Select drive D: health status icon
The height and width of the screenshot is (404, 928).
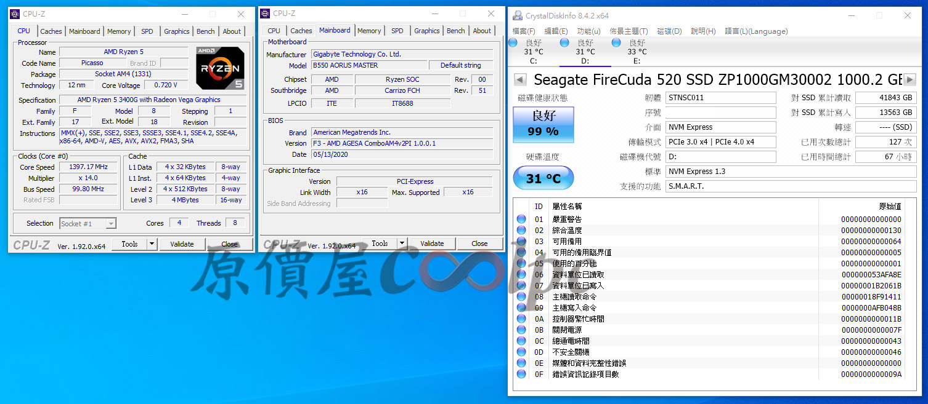tap(564, 42)
